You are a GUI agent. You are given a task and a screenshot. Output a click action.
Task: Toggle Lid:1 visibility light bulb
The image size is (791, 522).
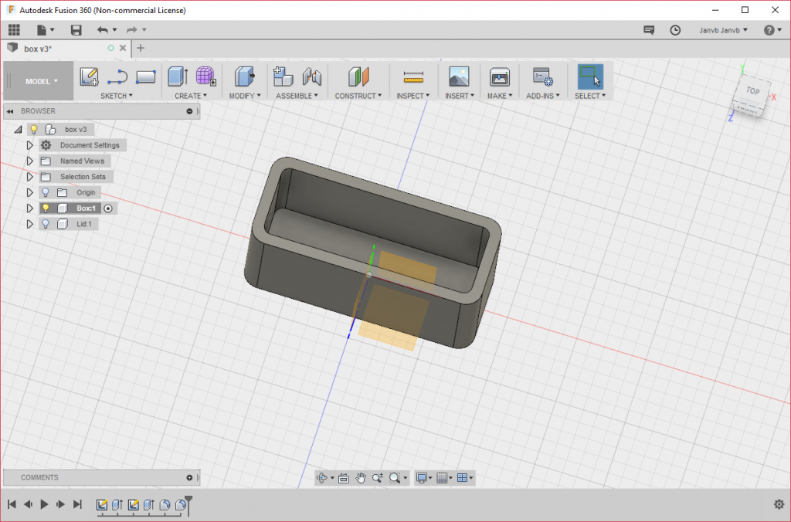click(46, 223)
